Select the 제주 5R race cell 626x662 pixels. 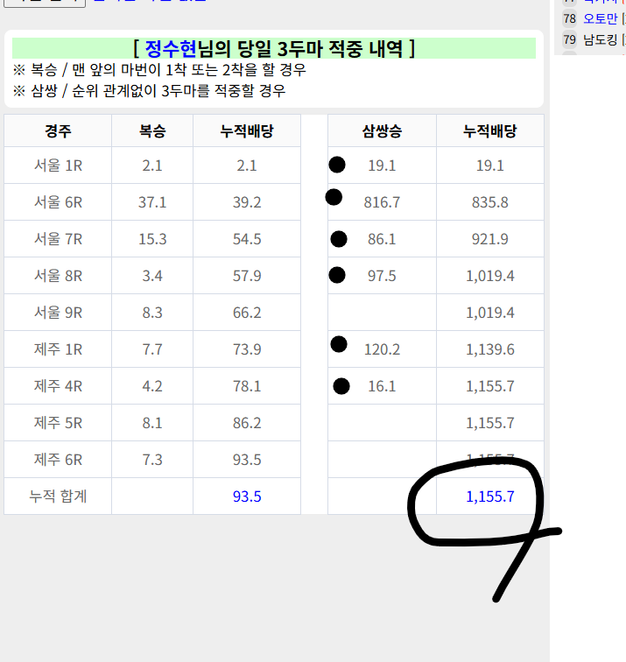(x=58, y=423)
